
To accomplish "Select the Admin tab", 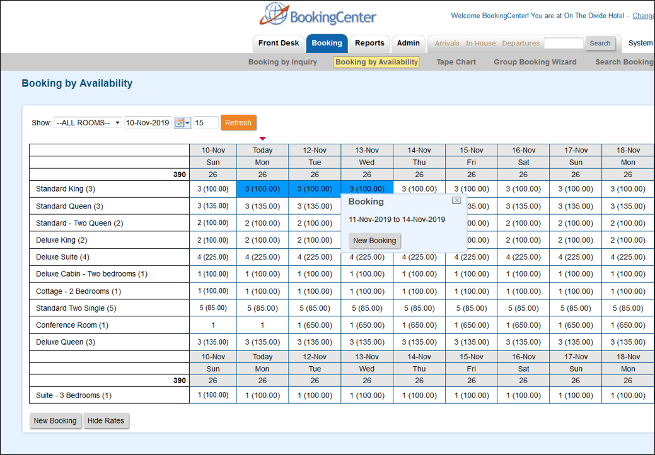I will (408, 43).
